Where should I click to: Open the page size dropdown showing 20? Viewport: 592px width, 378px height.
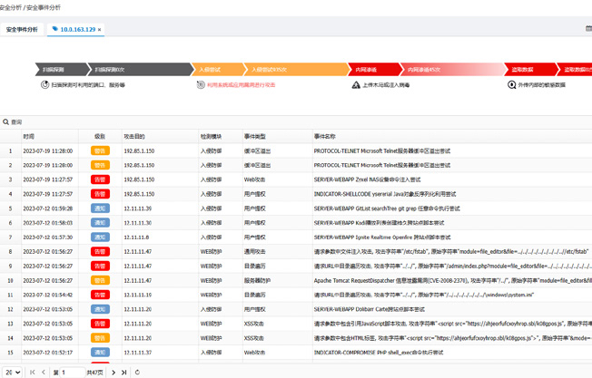point(11,373)
